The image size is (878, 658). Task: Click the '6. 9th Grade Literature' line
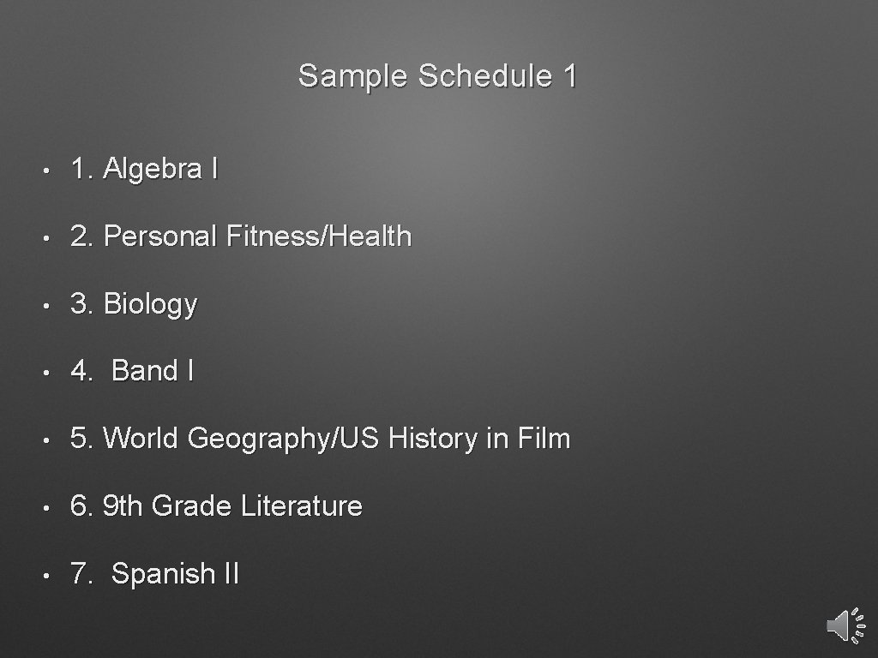[x=216, y=505]
